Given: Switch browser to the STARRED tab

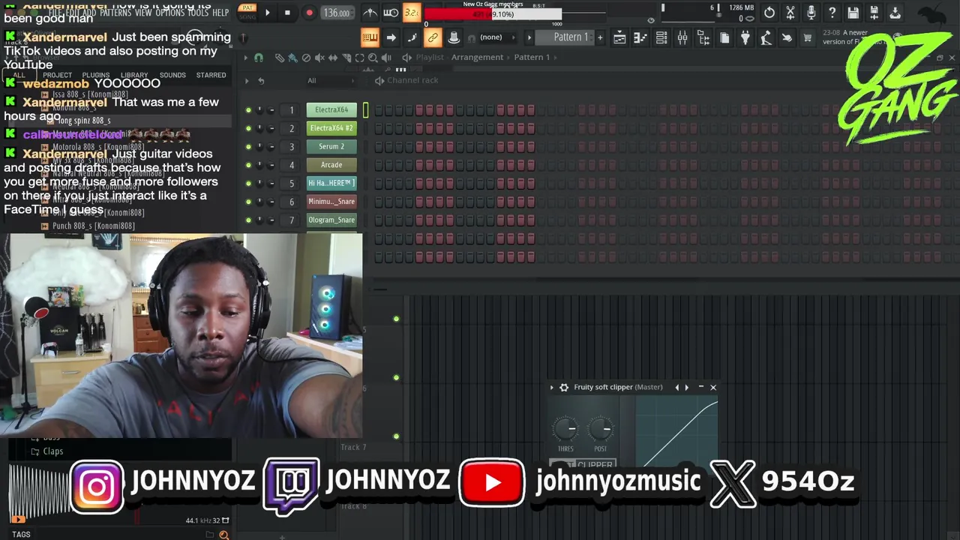Looking at the screenshot, I should tap(211, 75).
